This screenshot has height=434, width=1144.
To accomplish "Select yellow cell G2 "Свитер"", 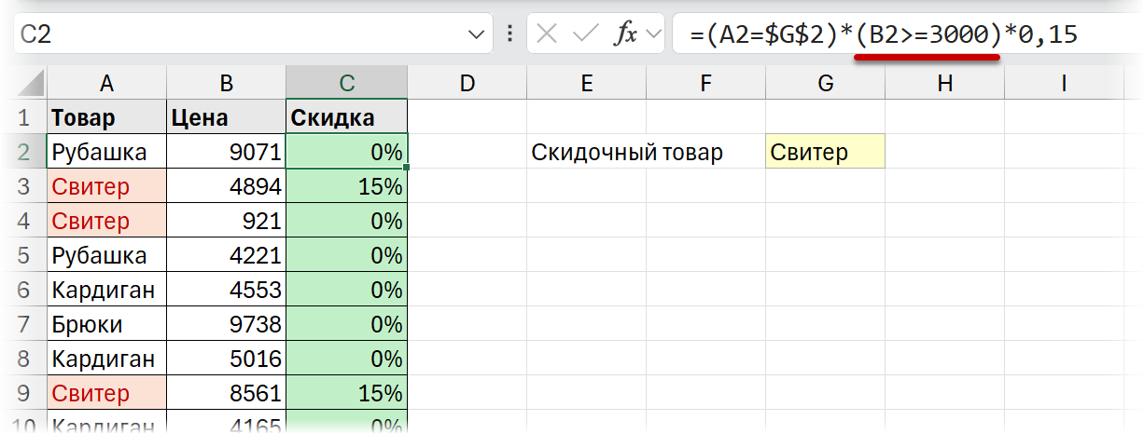I will coord(826,152).
